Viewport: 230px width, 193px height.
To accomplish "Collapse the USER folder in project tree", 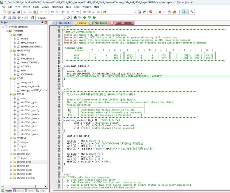I will pos(11,35).
